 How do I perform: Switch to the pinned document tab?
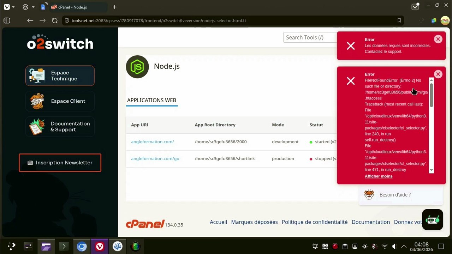pyautogui.click(x=43, y=7)
